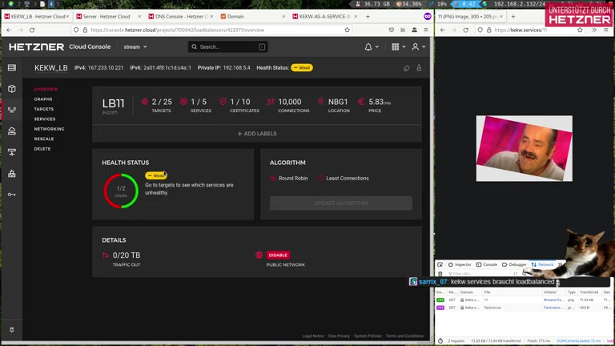Screen dimensions: 615x346
Task: Open Servers cube icon in sidebar
Action: [x=12, y=89]
